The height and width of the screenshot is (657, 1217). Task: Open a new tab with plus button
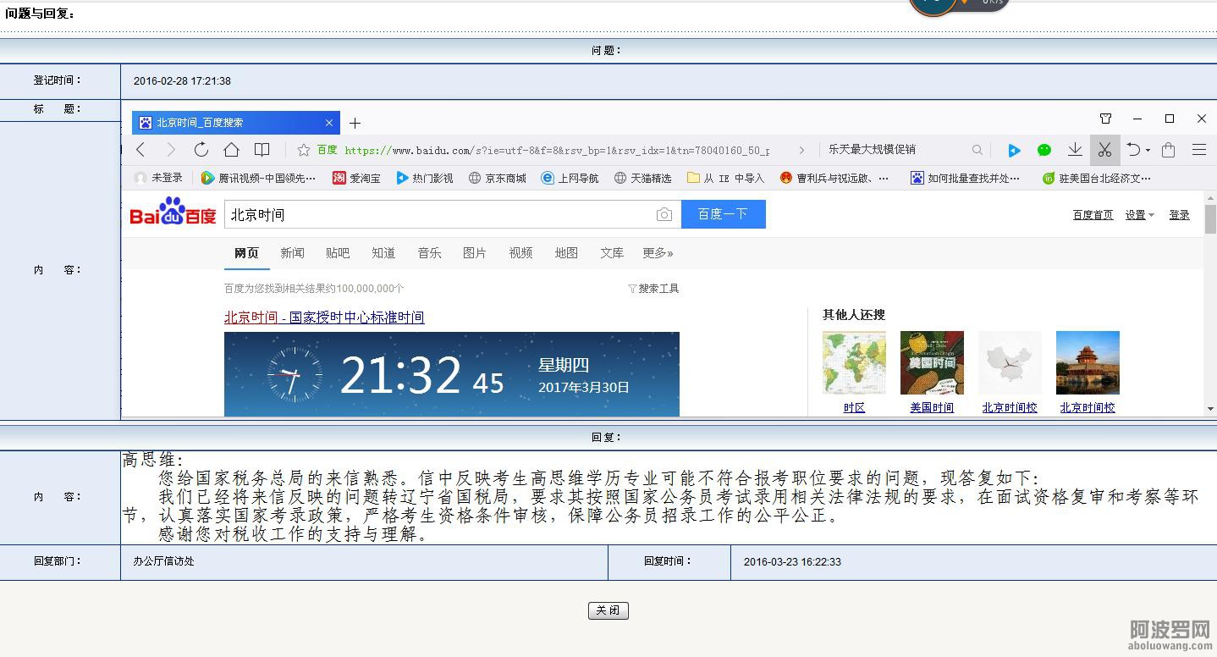355,123
